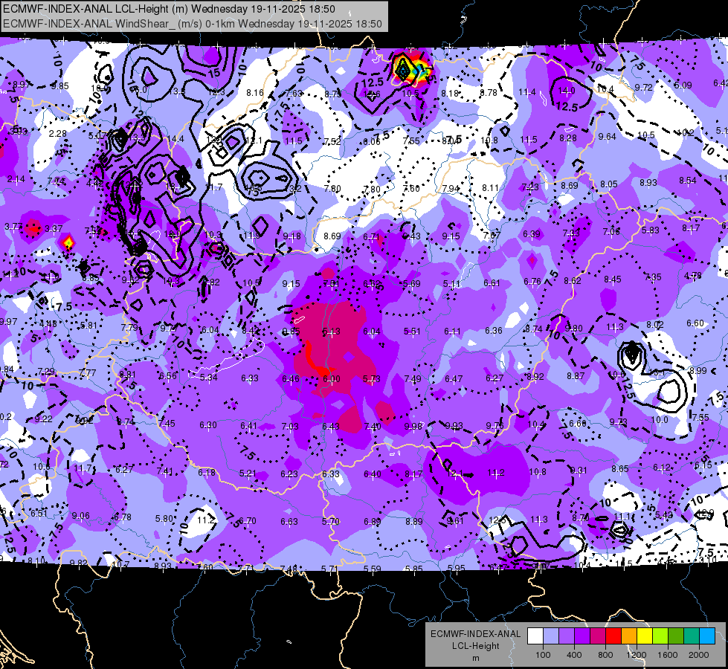Click the map value 8.92

(535, 377)
